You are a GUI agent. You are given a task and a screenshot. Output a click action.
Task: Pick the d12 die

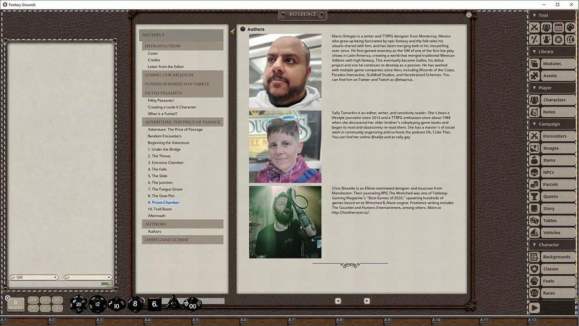pos(97,304)
